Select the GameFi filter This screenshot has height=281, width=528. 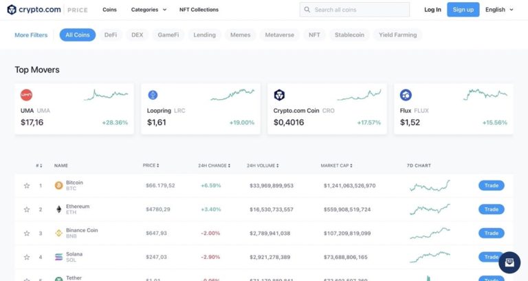(x=168, y=34)
